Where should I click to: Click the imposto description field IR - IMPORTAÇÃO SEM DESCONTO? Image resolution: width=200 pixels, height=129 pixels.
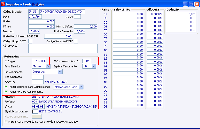[62, 11]
